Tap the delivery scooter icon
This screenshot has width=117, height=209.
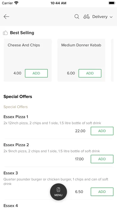tap(86, 17)
